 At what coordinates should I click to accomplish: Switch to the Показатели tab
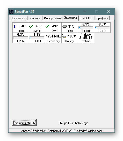point(19,18)
